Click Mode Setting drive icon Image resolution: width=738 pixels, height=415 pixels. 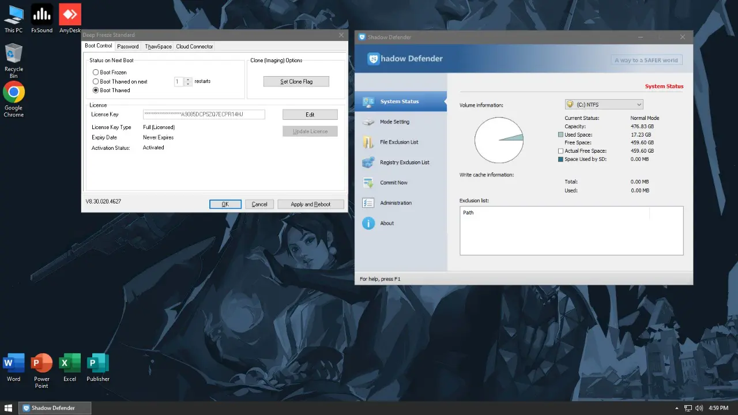[368, 122]
